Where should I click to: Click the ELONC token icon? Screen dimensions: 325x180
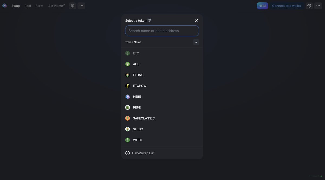point(128,75)
